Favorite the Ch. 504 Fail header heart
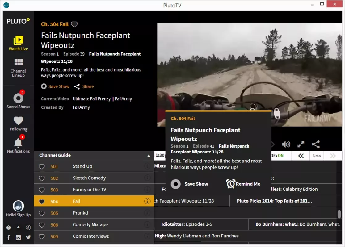Image resolution: width=345 pixels, height=247 pixels. pyautogui.click(x=74, y=24)
